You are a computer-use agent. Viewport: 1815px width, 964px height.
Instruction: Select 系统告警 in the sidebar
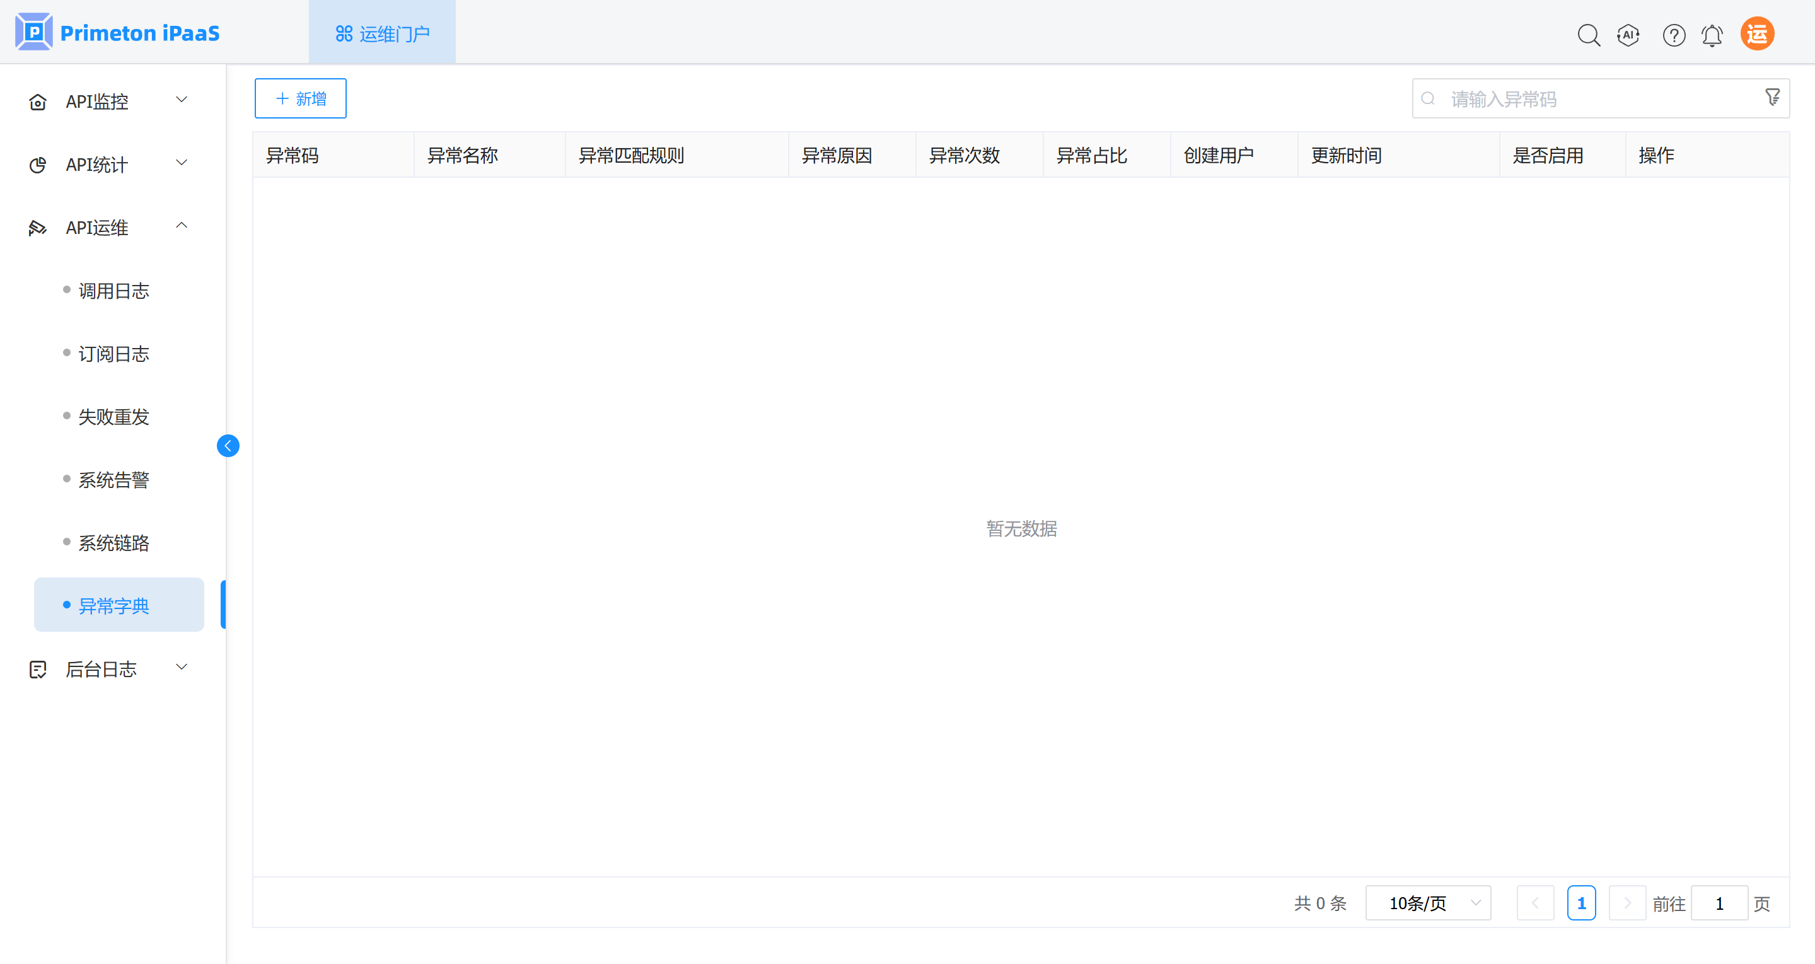(113, 480)
